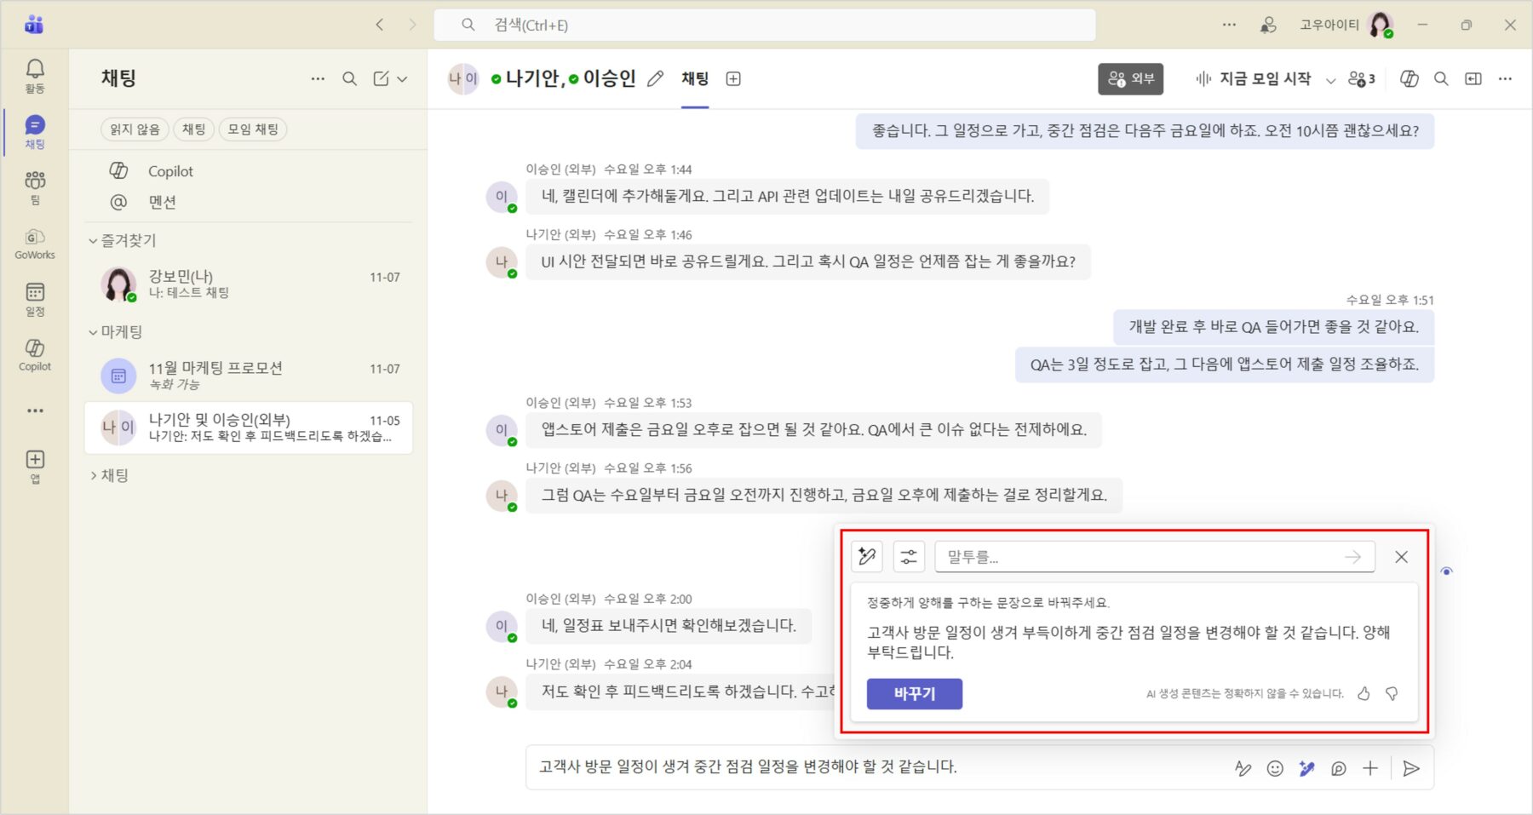Open the 활동 (Activity) bell icon
Screen dimensions: 1533x815
[x=35, y=75]
